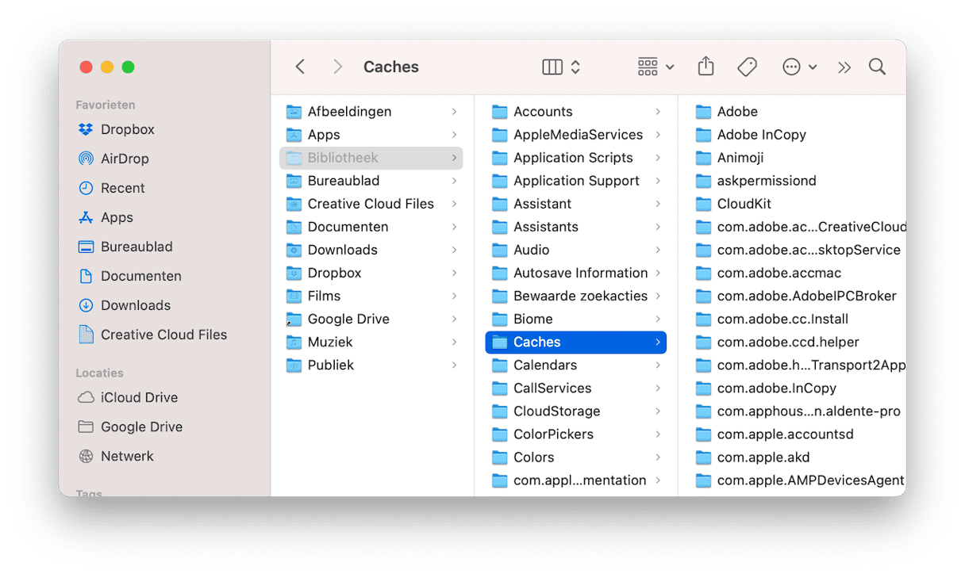Select iCloud Drive under Locaties
Screen dimensions: 965x574
point(139,397)
